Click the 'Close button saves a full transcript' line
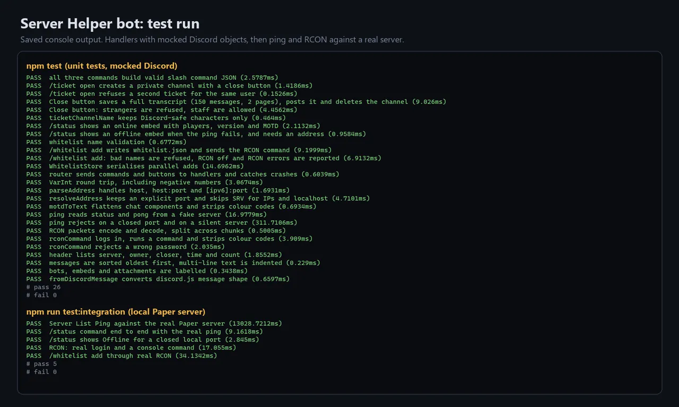Image resolution: width=679 pixels, height=407 pixels. [x=236, y=101]
